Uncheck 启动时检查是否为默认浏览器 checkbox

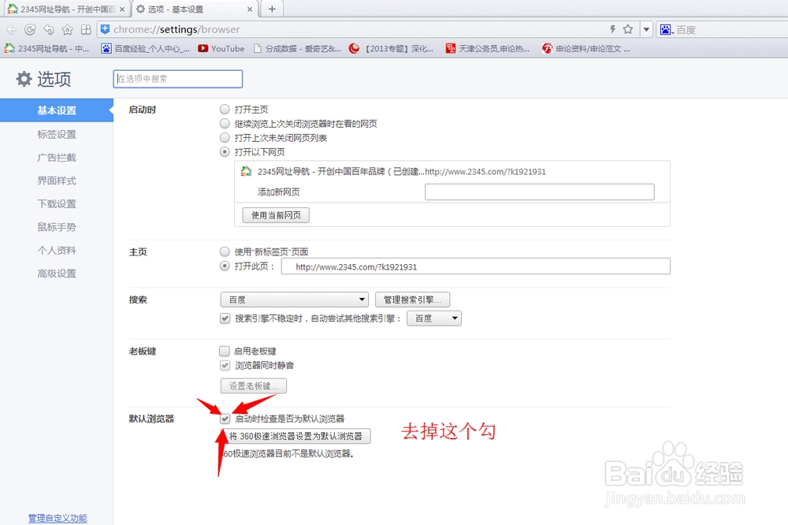tap(225, 419)
